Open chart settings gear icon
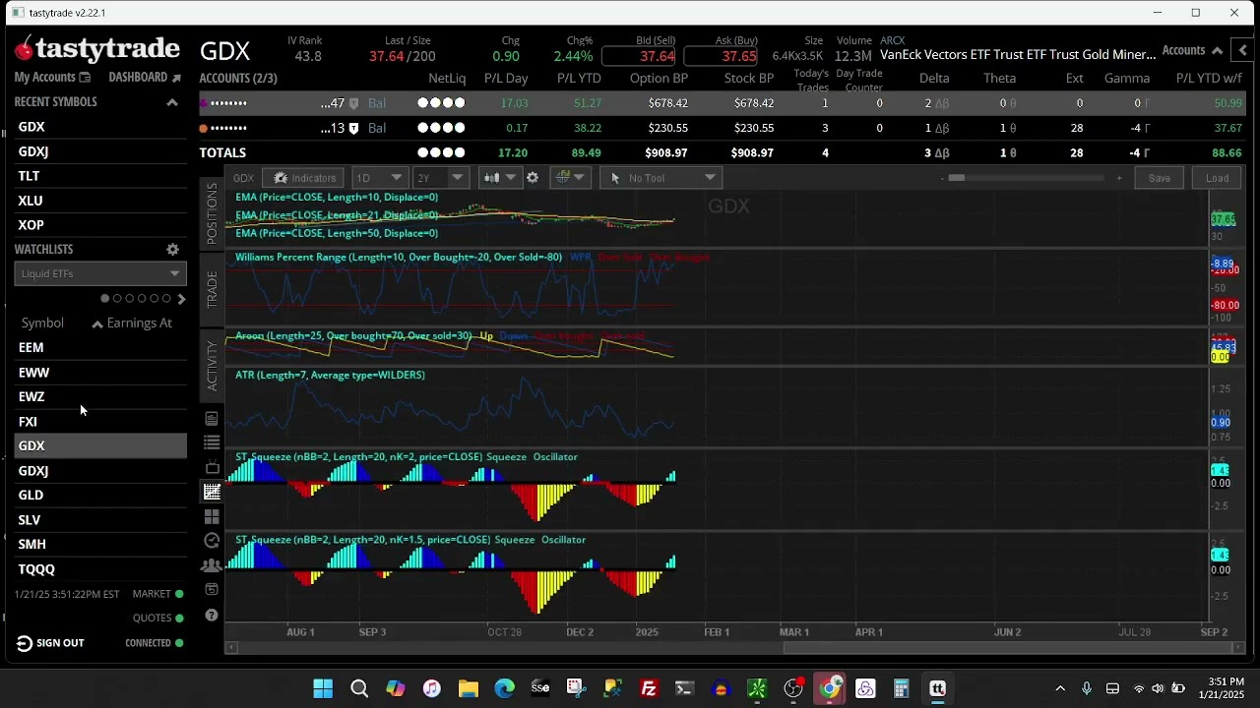This screenshot has height=708, width=1260. [x=533, y=178]
